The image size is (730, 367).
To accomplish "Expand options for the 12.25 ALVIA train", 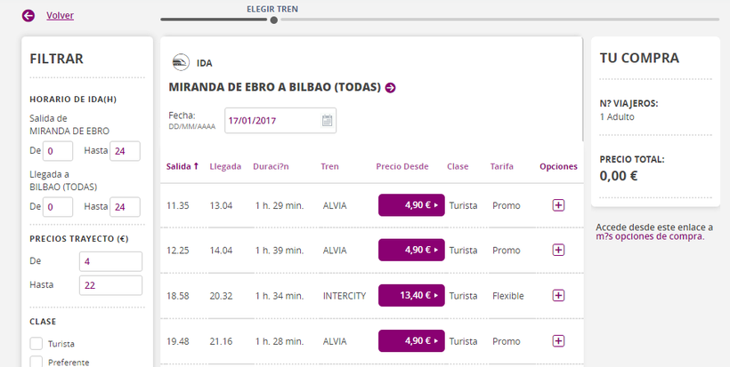I will click(558, 251).
